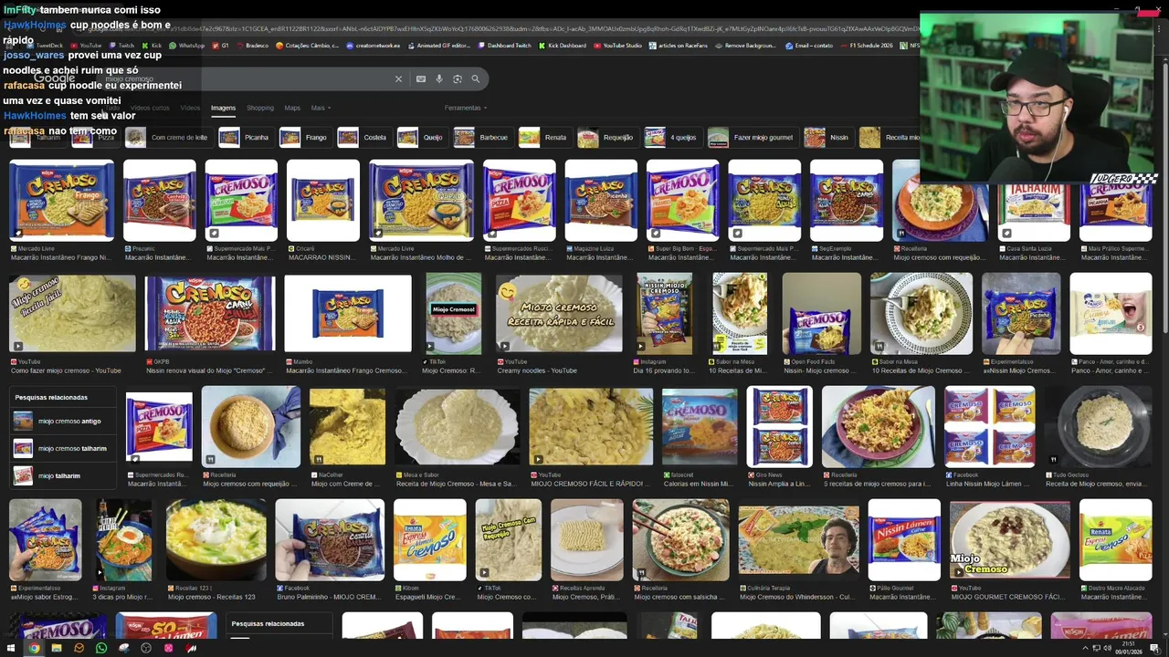Screen dimensions: 1169x657
Task: Open WhatsApp from the taskbar
Action: (x=101, y=648)
